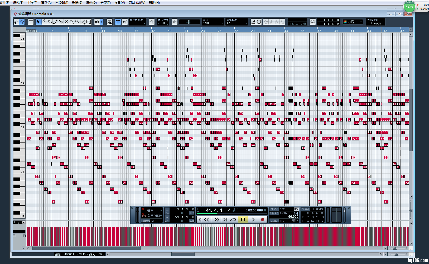Toggle Show Part Borders button

coord(118,22)
